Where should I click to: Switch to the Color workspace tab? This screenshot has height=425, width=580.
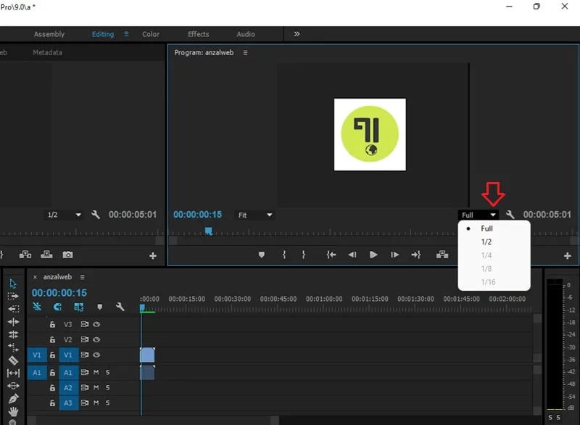coord(151,34)
